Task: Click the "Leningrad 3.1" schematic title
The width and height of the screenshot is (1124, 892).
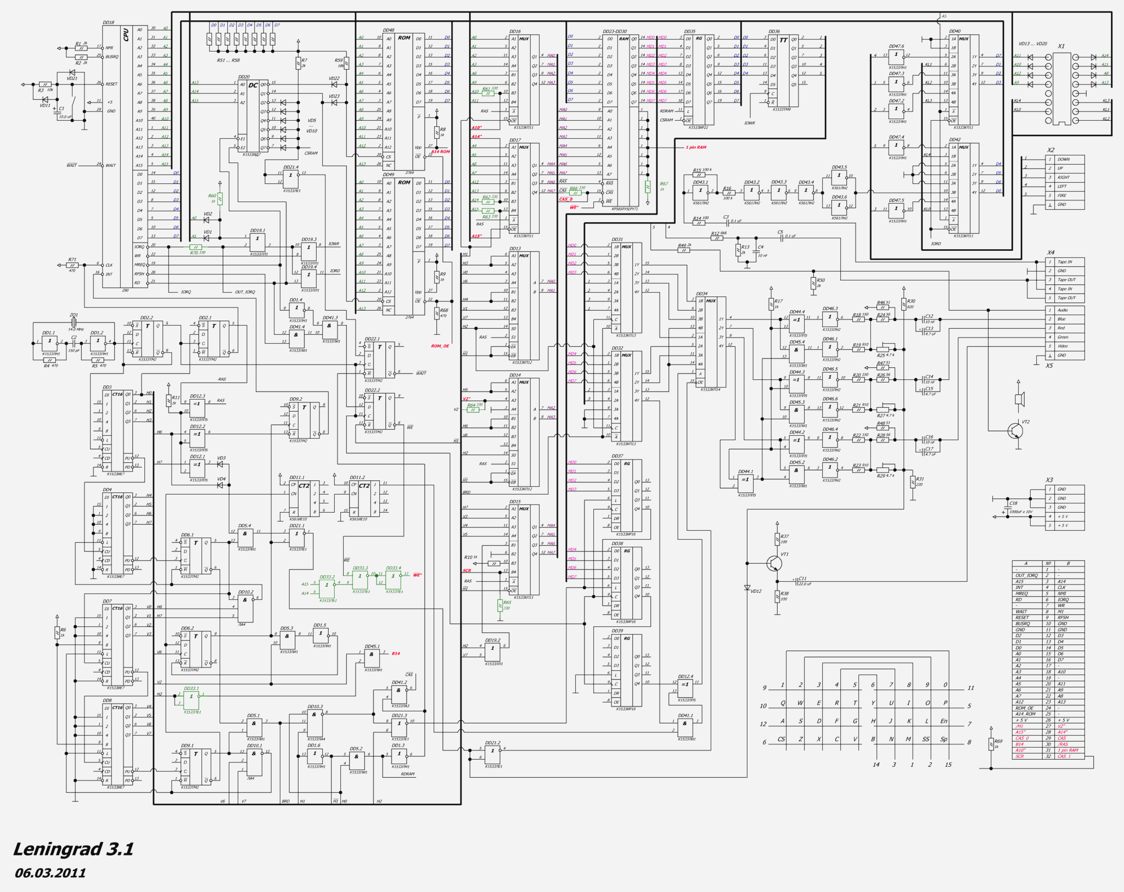Action: click(74, 849)
